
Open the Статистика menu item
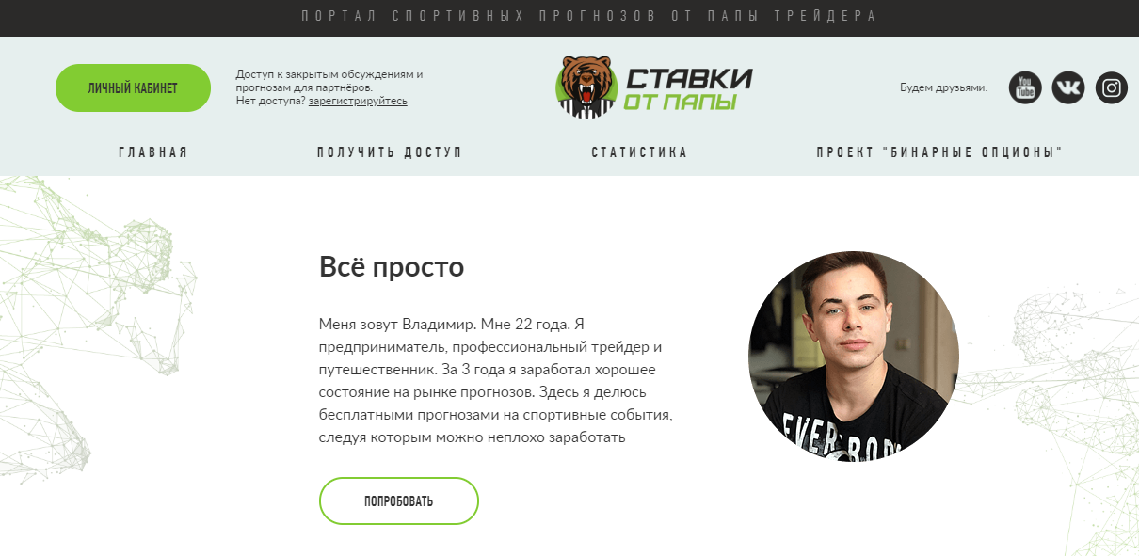pos(640,152)
